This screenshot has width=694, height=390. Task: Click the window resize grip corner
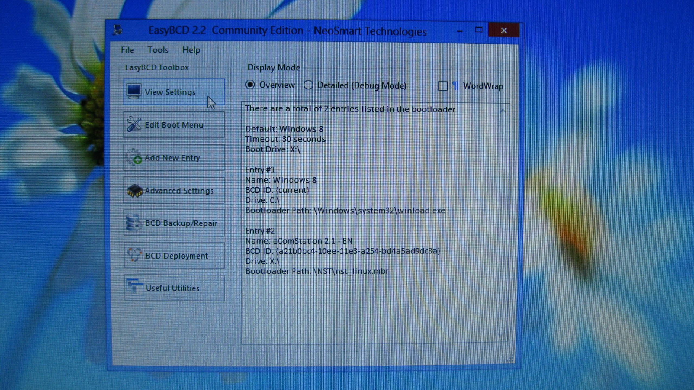510,358
